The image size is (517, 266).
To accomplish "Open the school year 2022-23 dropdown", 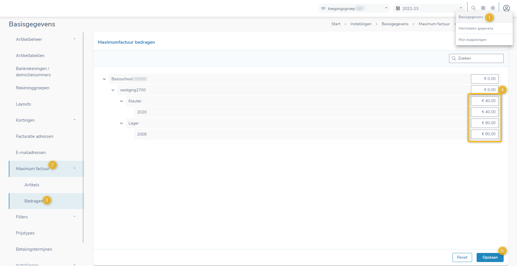I will coord(429,9).
